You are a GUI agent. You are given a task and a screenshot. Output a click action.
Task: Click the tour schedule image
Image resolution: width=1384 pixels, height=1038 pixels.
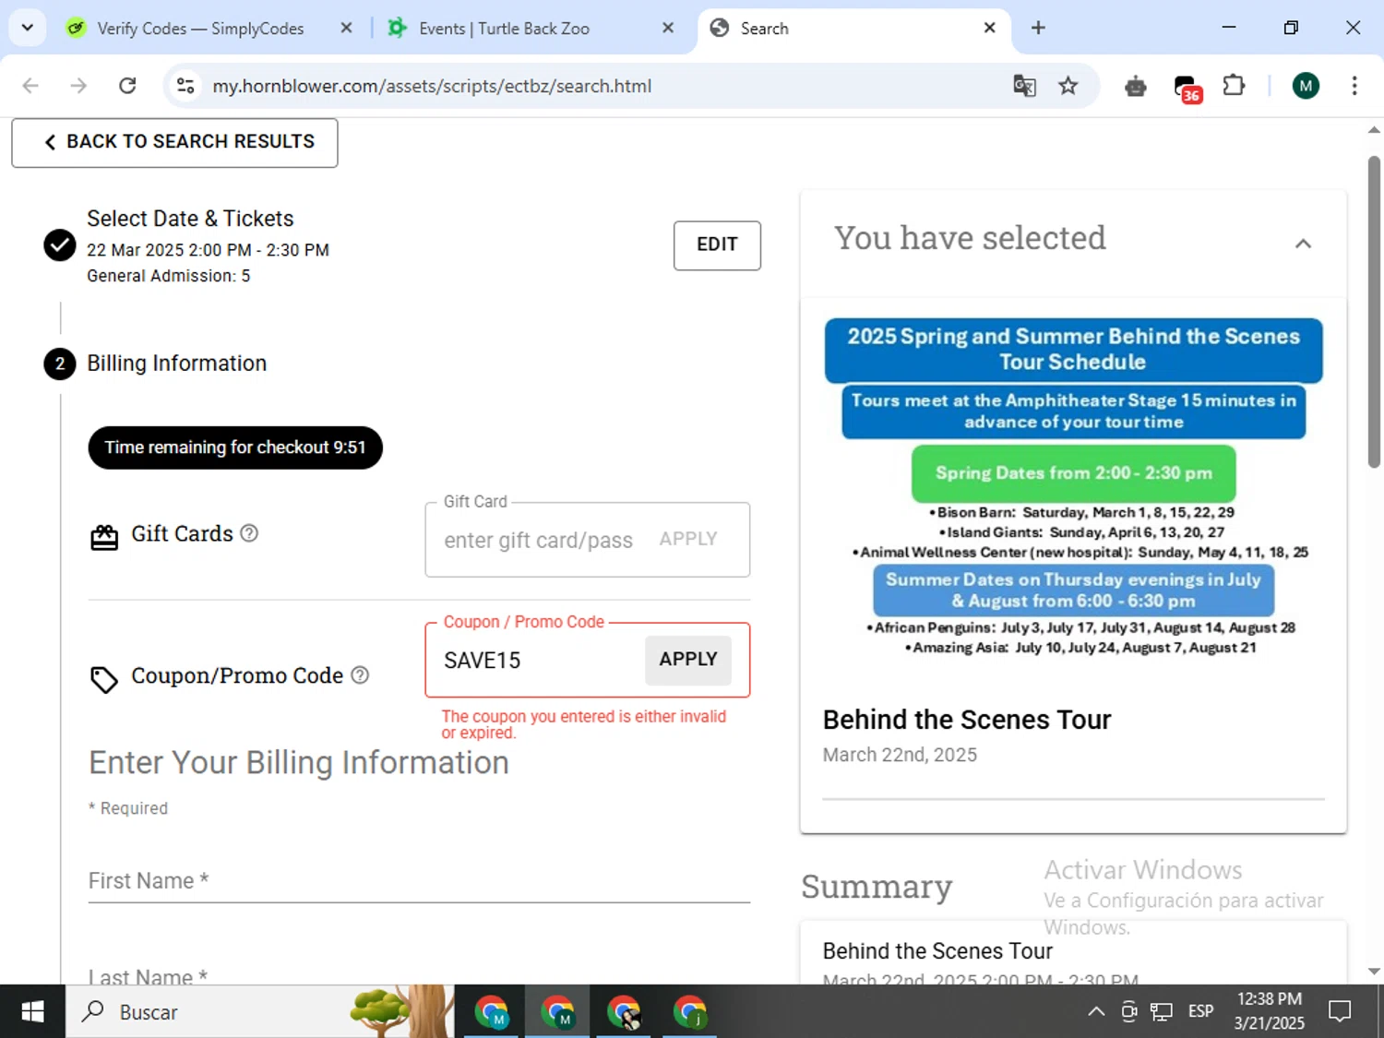pos(1073,488)
